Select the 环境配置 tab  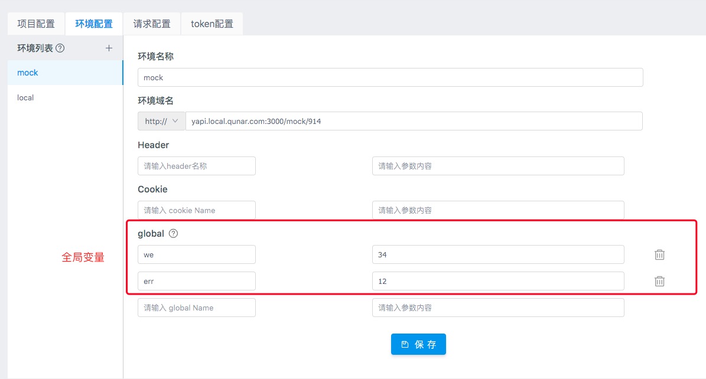click(x=94, y=24)
